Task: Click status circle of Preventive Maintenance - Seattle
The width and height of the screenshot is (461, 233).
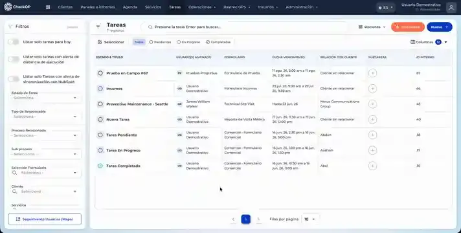Action: [x=100, y=104]
